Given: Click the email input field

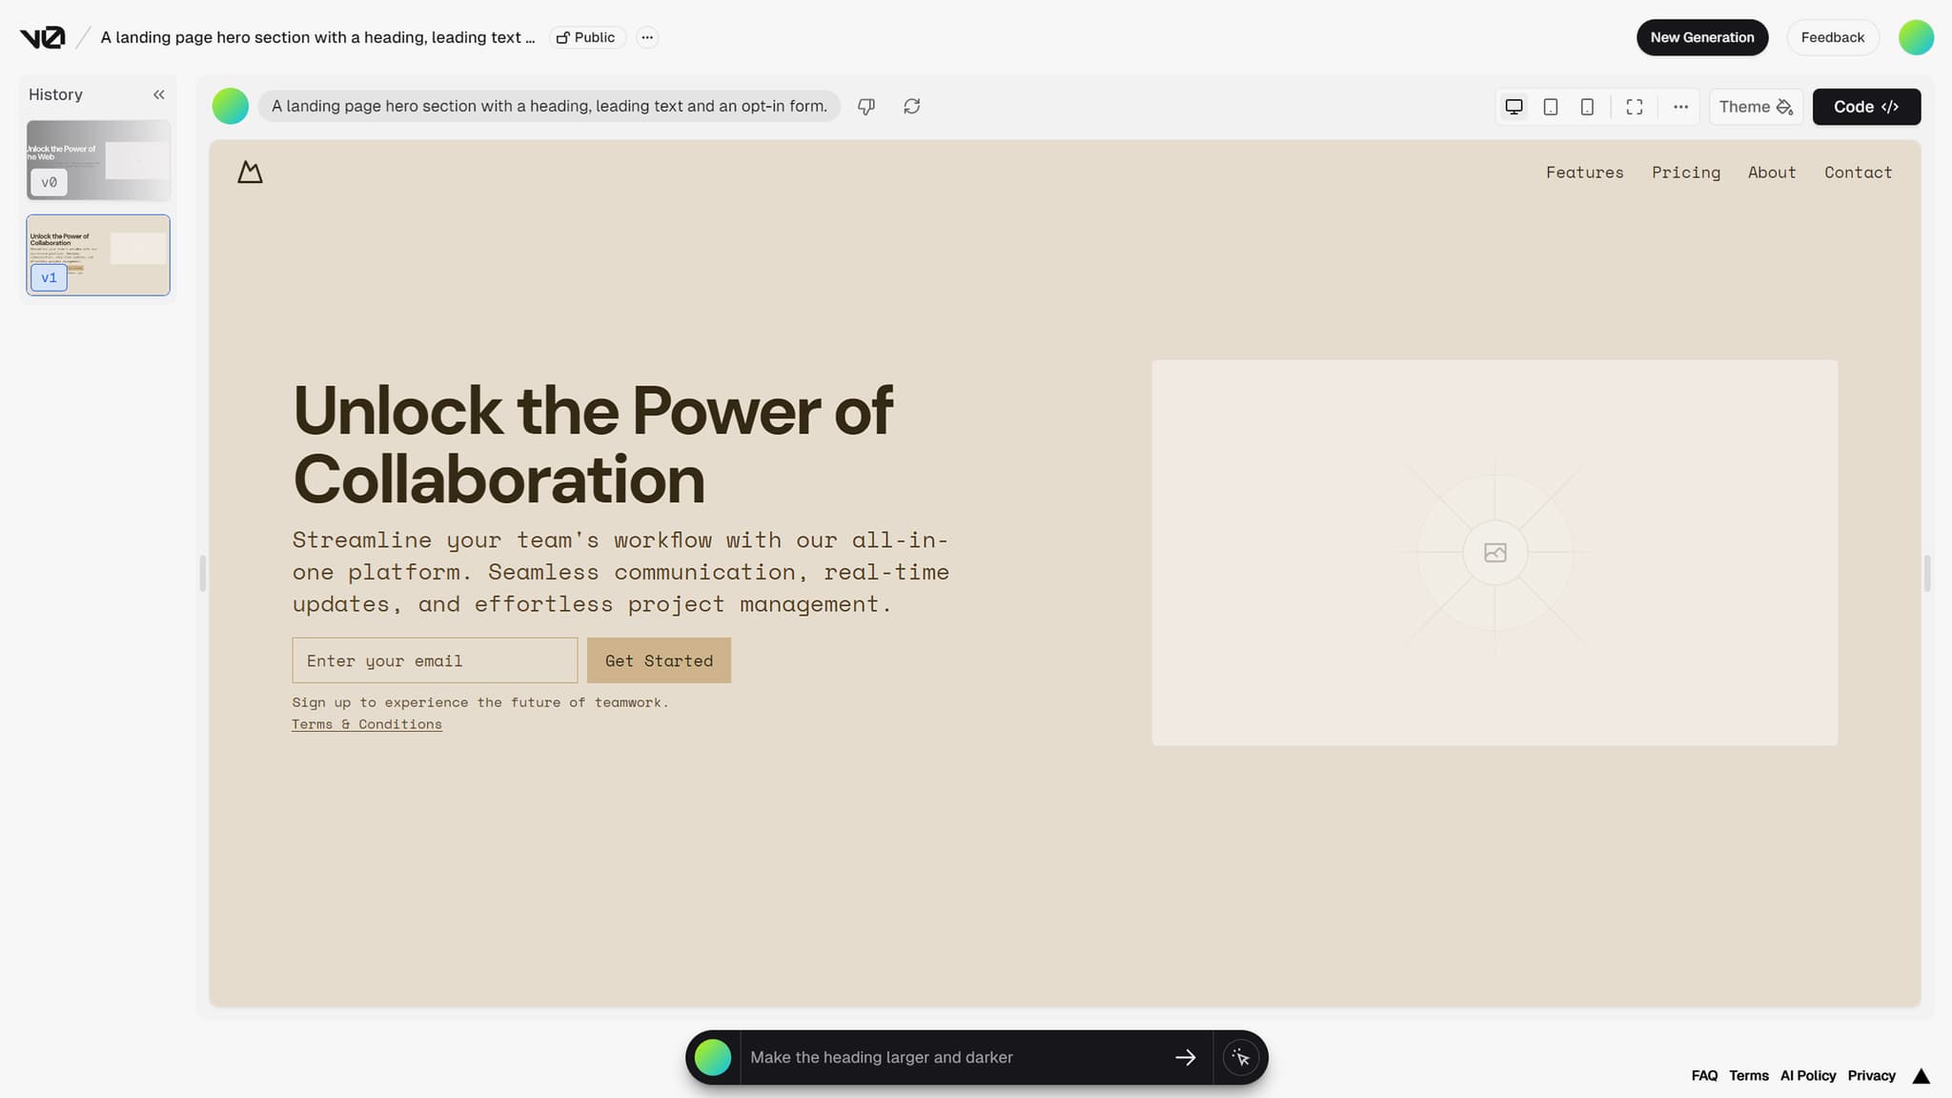Looking at the screenshot, I should coord(435,660).
